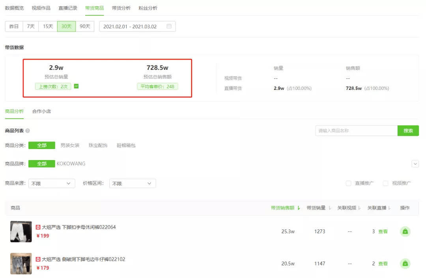
Task: Sort by 关联直播 column arrow
Action: [x=390, y=208]
